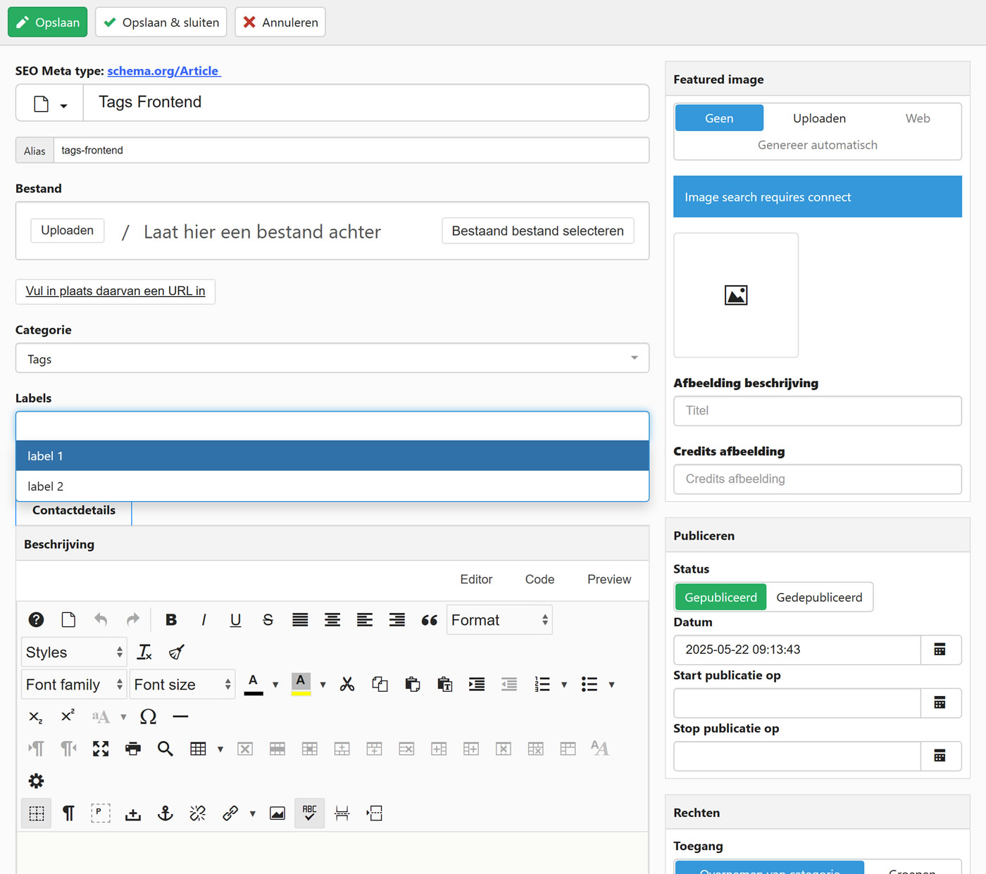Viewport: 986px width, 874px height.
Task: Insert an anchor with the anchor icon
Action: (x=166, y=813)
